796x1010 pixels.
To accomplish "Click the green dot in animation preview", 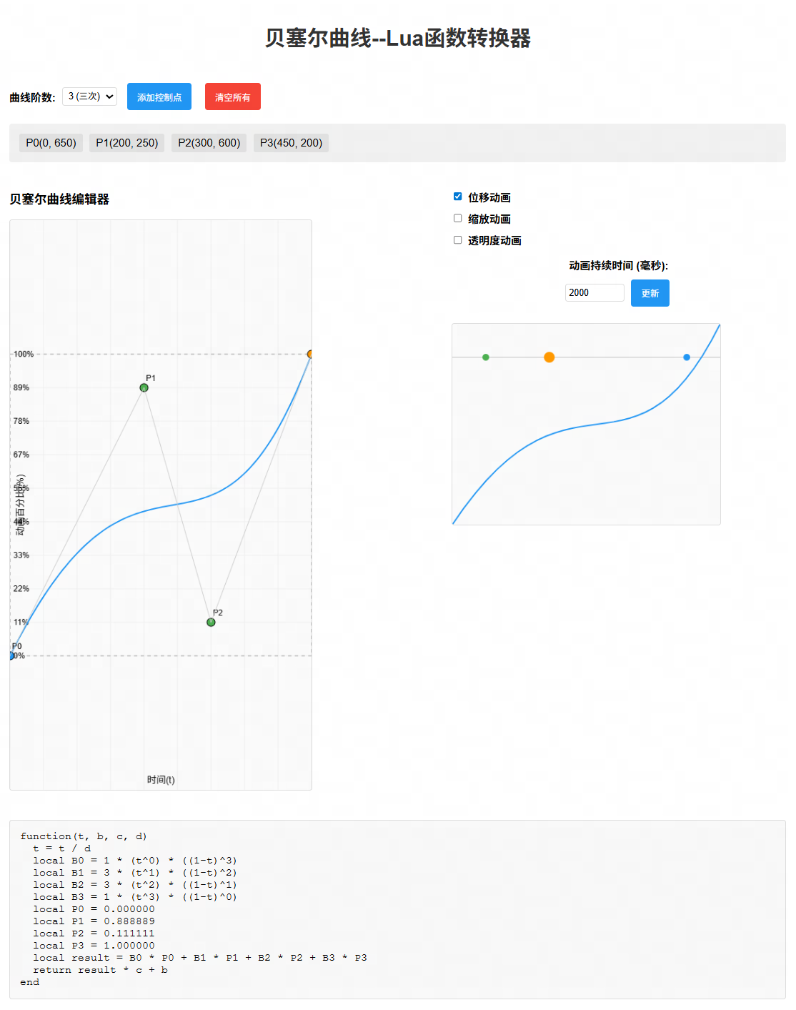I will pos(486,357).
